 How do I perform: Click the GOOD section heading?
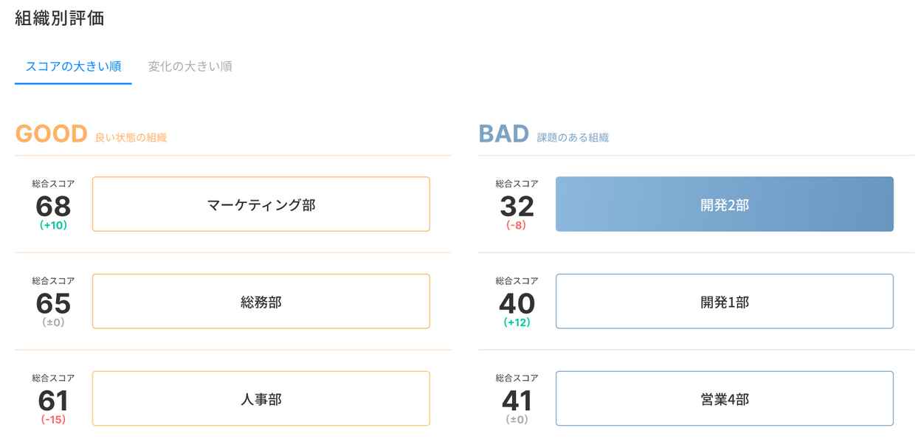pos(52,134)
